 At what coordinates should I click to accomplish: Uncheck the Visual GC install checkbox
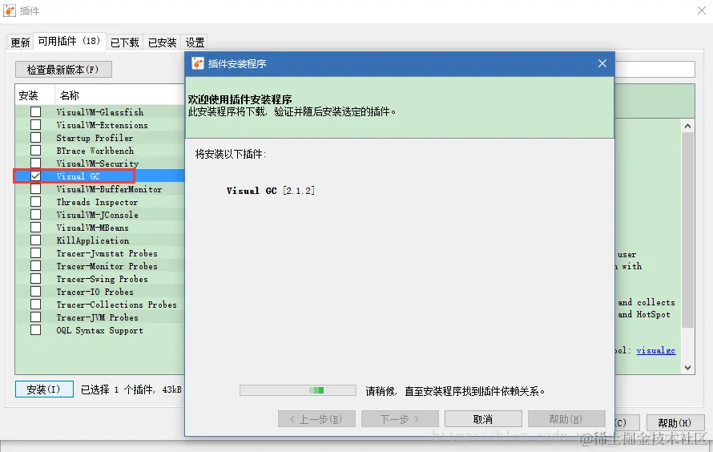pos(35,176)
